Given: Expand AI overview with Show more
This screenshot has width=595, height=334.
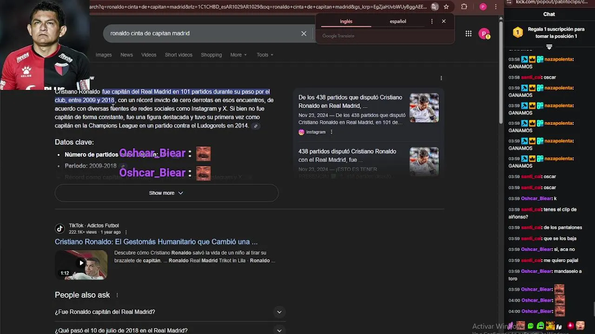Looking at the screenshot, I should (x=166, y=193).
